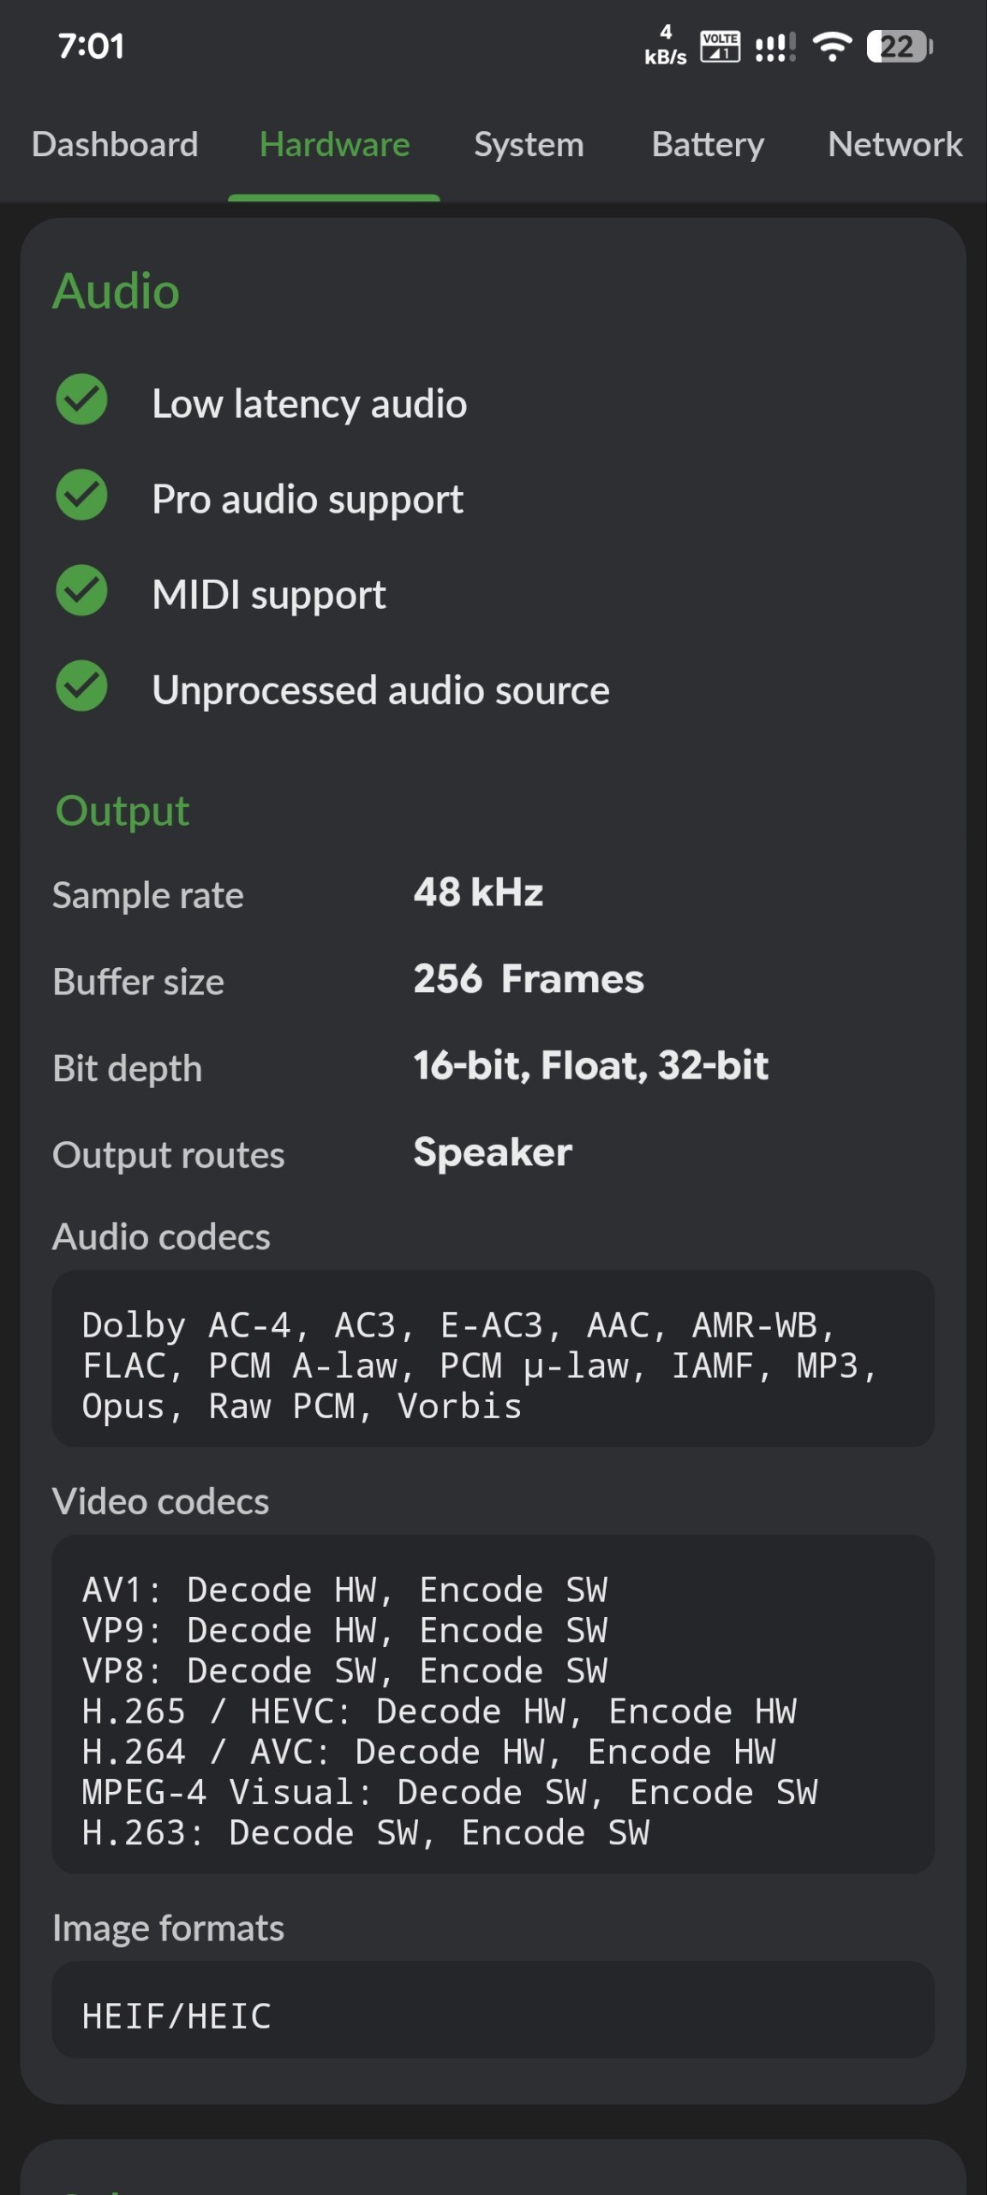Tap the Pro audio support checkmark icon
The width and height of the screenshot is (987, 2195).
[81, 495]
